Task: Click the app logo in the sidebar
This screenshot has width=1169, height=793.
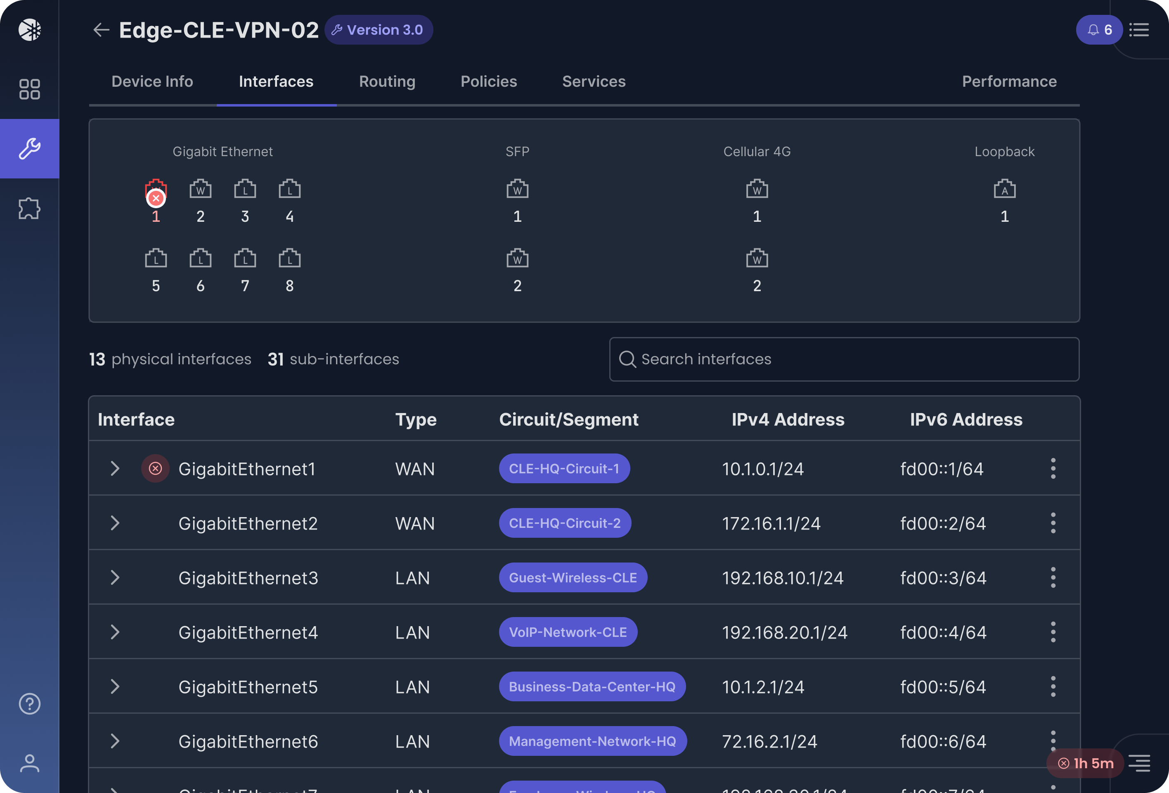Action: 30,30
